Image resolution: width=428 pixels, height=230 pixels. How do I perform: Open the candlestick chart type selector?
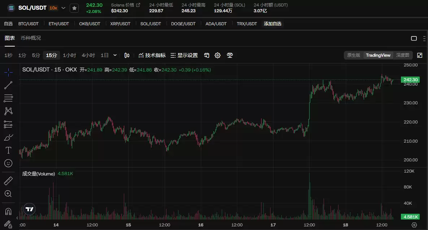tap(127, 55)
